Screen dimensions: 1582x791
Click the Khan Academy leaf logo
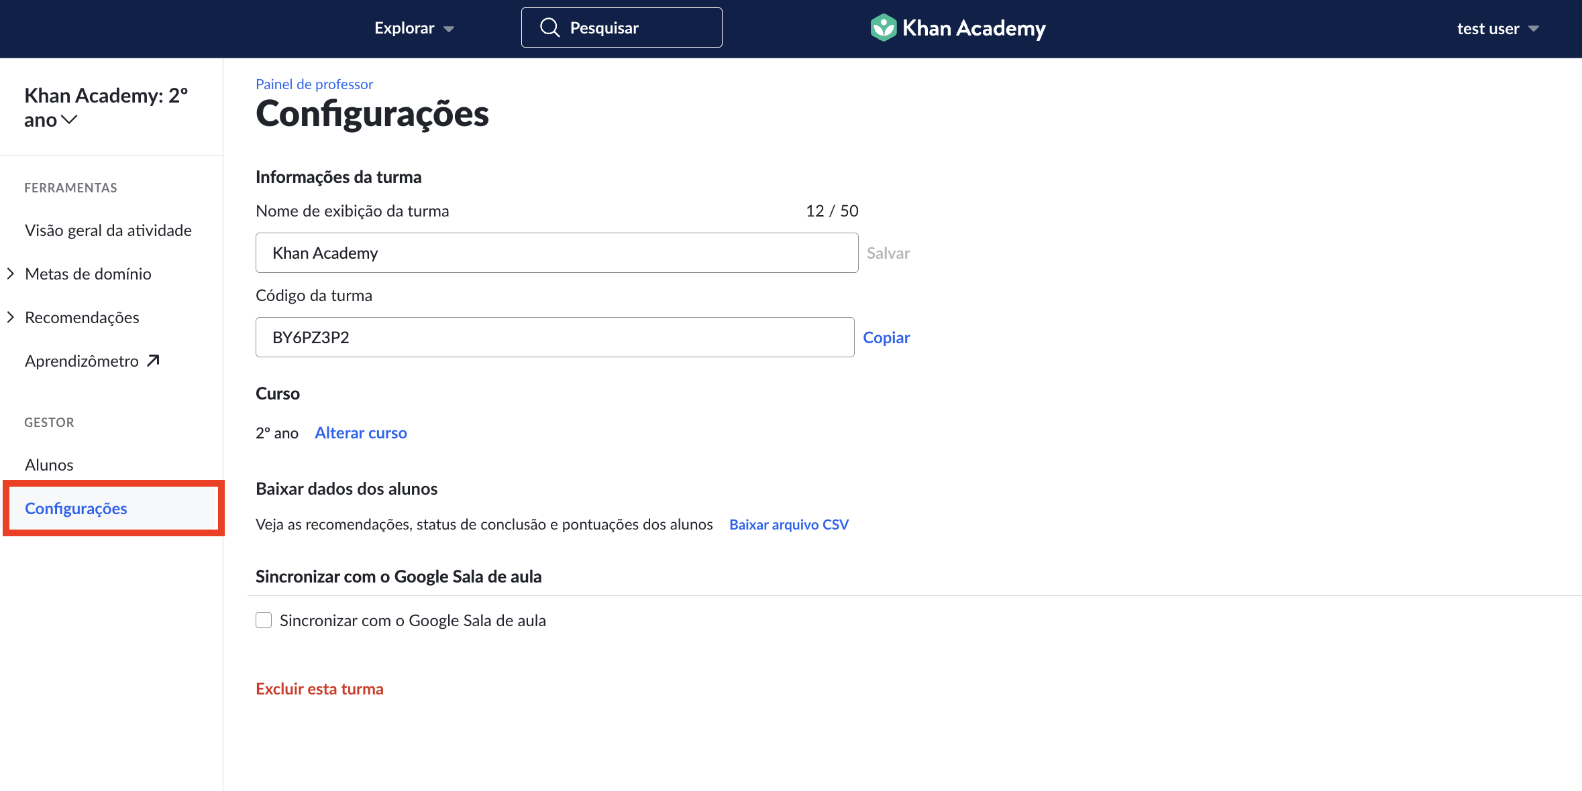click(883, 27)
